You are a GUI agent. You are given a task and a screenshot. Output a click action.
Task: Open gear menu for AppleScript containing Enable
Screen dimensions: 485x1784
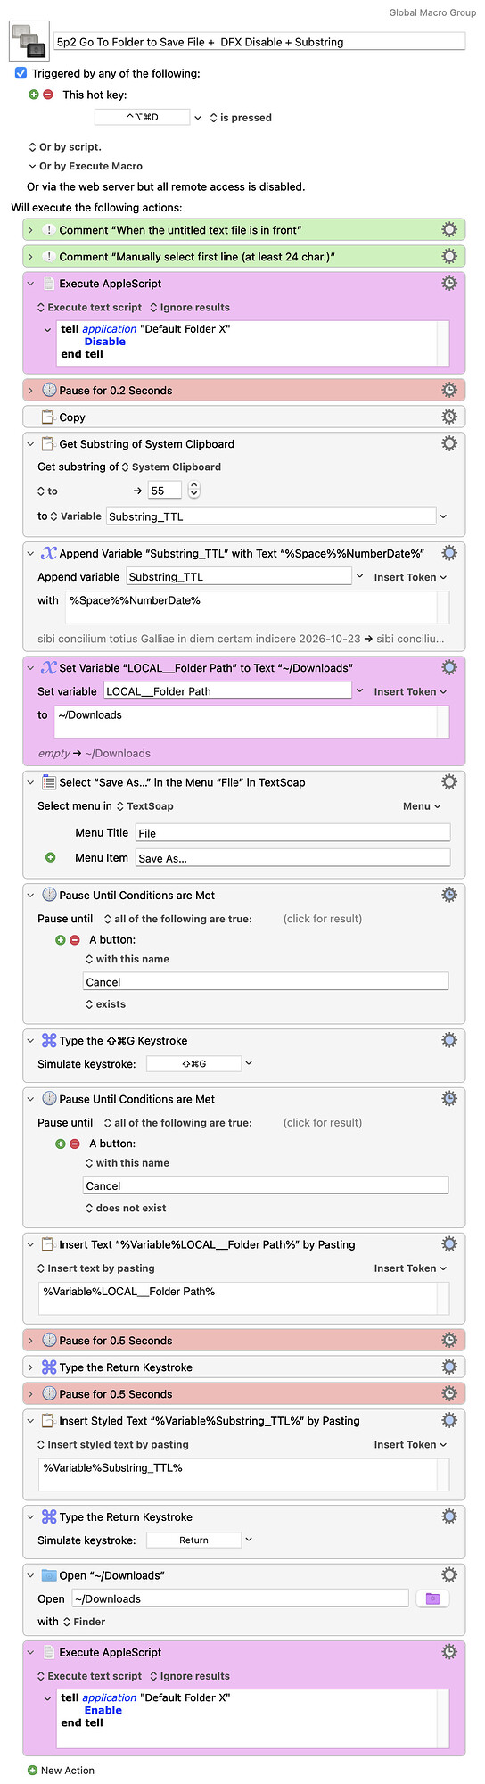click(449, 1653)
